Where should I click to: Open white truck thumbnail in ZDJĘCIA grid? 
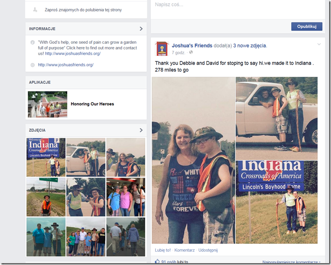tap(86, 157)
